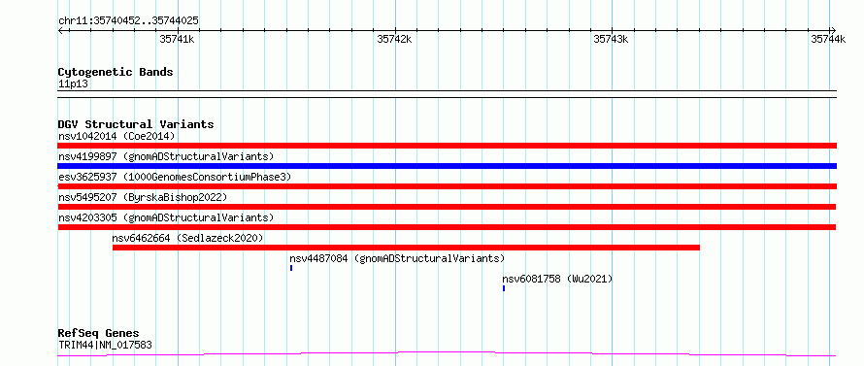
Task: Click the 11p13 cytogenetic band bar
Action: [447, 94]
